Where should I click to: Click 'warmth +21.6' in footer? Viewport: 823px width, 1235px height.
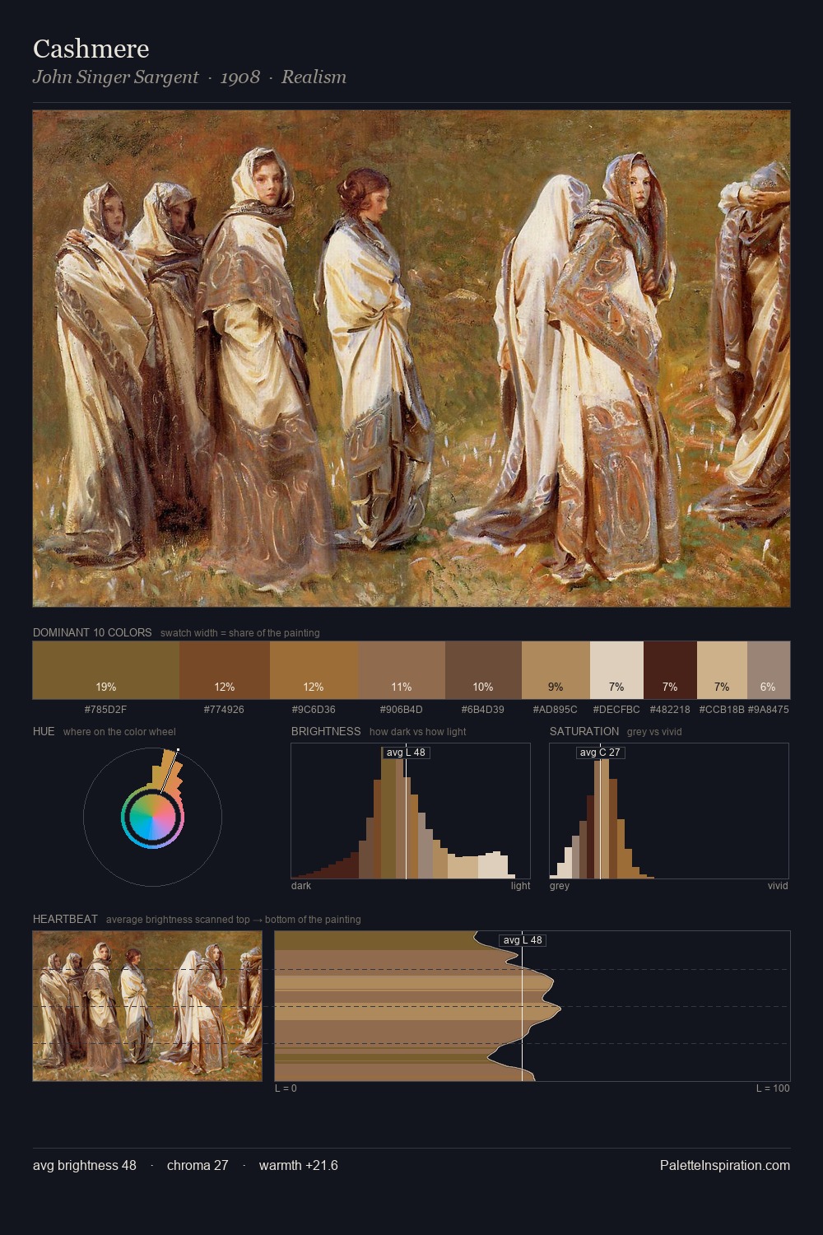299,1166
